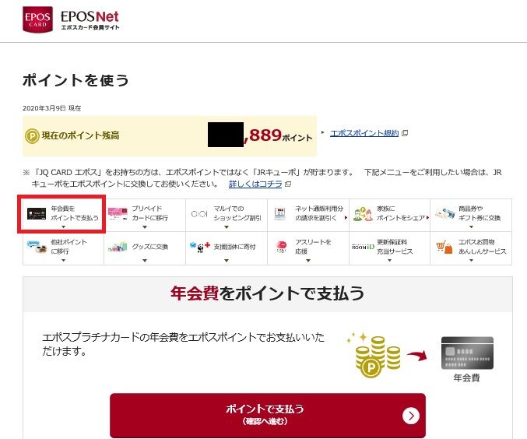Expand arrow under グッズに交換
Viewport: 527px width, 439px height.
[145, 260]
